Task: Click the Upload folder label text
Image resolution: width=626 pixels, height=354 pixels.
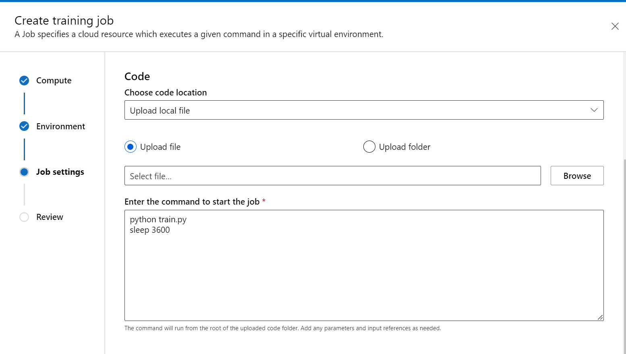Action: tap(404, 147)
